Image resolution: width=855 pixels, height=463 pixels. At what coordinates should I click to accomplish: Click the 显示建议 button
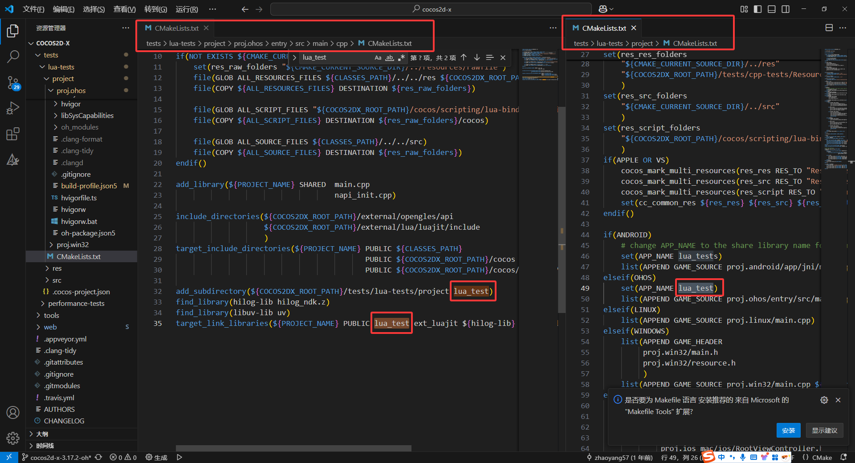pos(824,431)
